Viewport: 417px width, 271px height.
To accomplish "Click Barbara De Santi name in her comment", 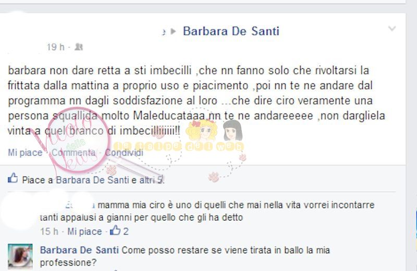I will (79, 250).
